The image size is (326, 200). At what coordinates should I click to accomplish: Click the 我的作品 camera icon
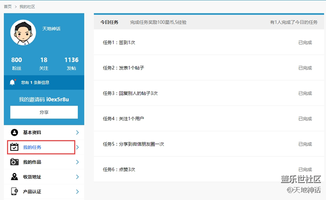pos(15,162)
